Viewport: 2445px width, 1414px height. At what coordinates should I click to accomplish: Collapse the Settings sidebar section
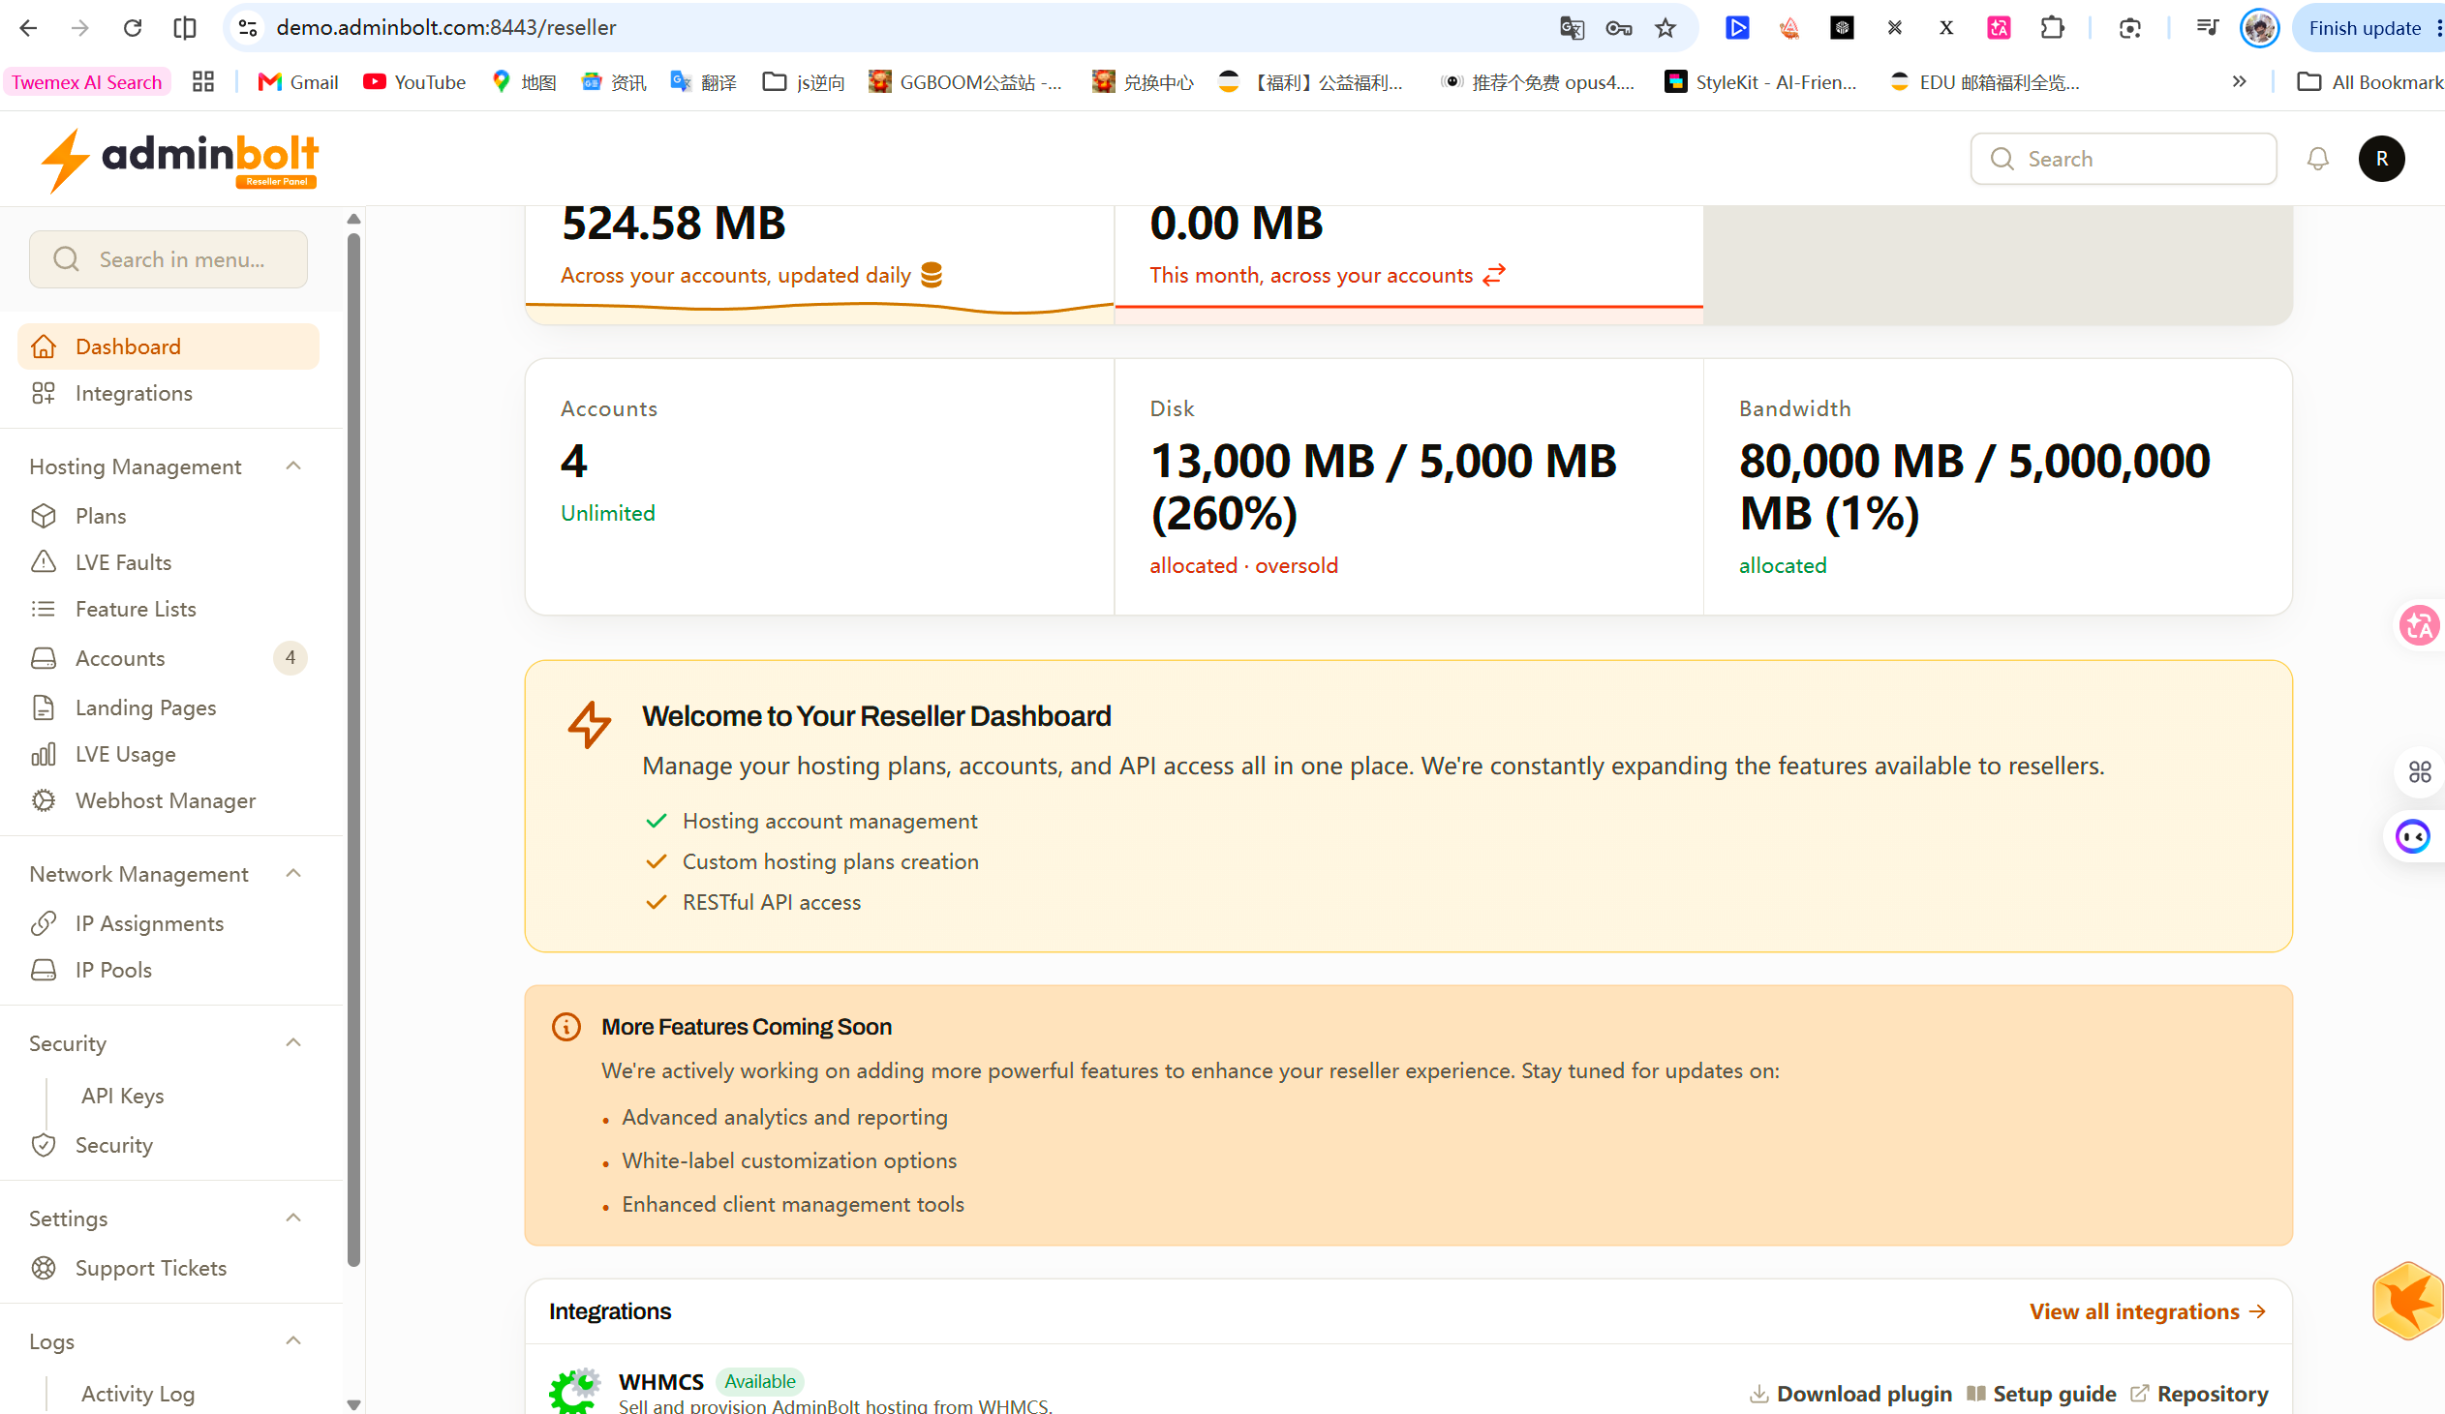pos(293,1218)
